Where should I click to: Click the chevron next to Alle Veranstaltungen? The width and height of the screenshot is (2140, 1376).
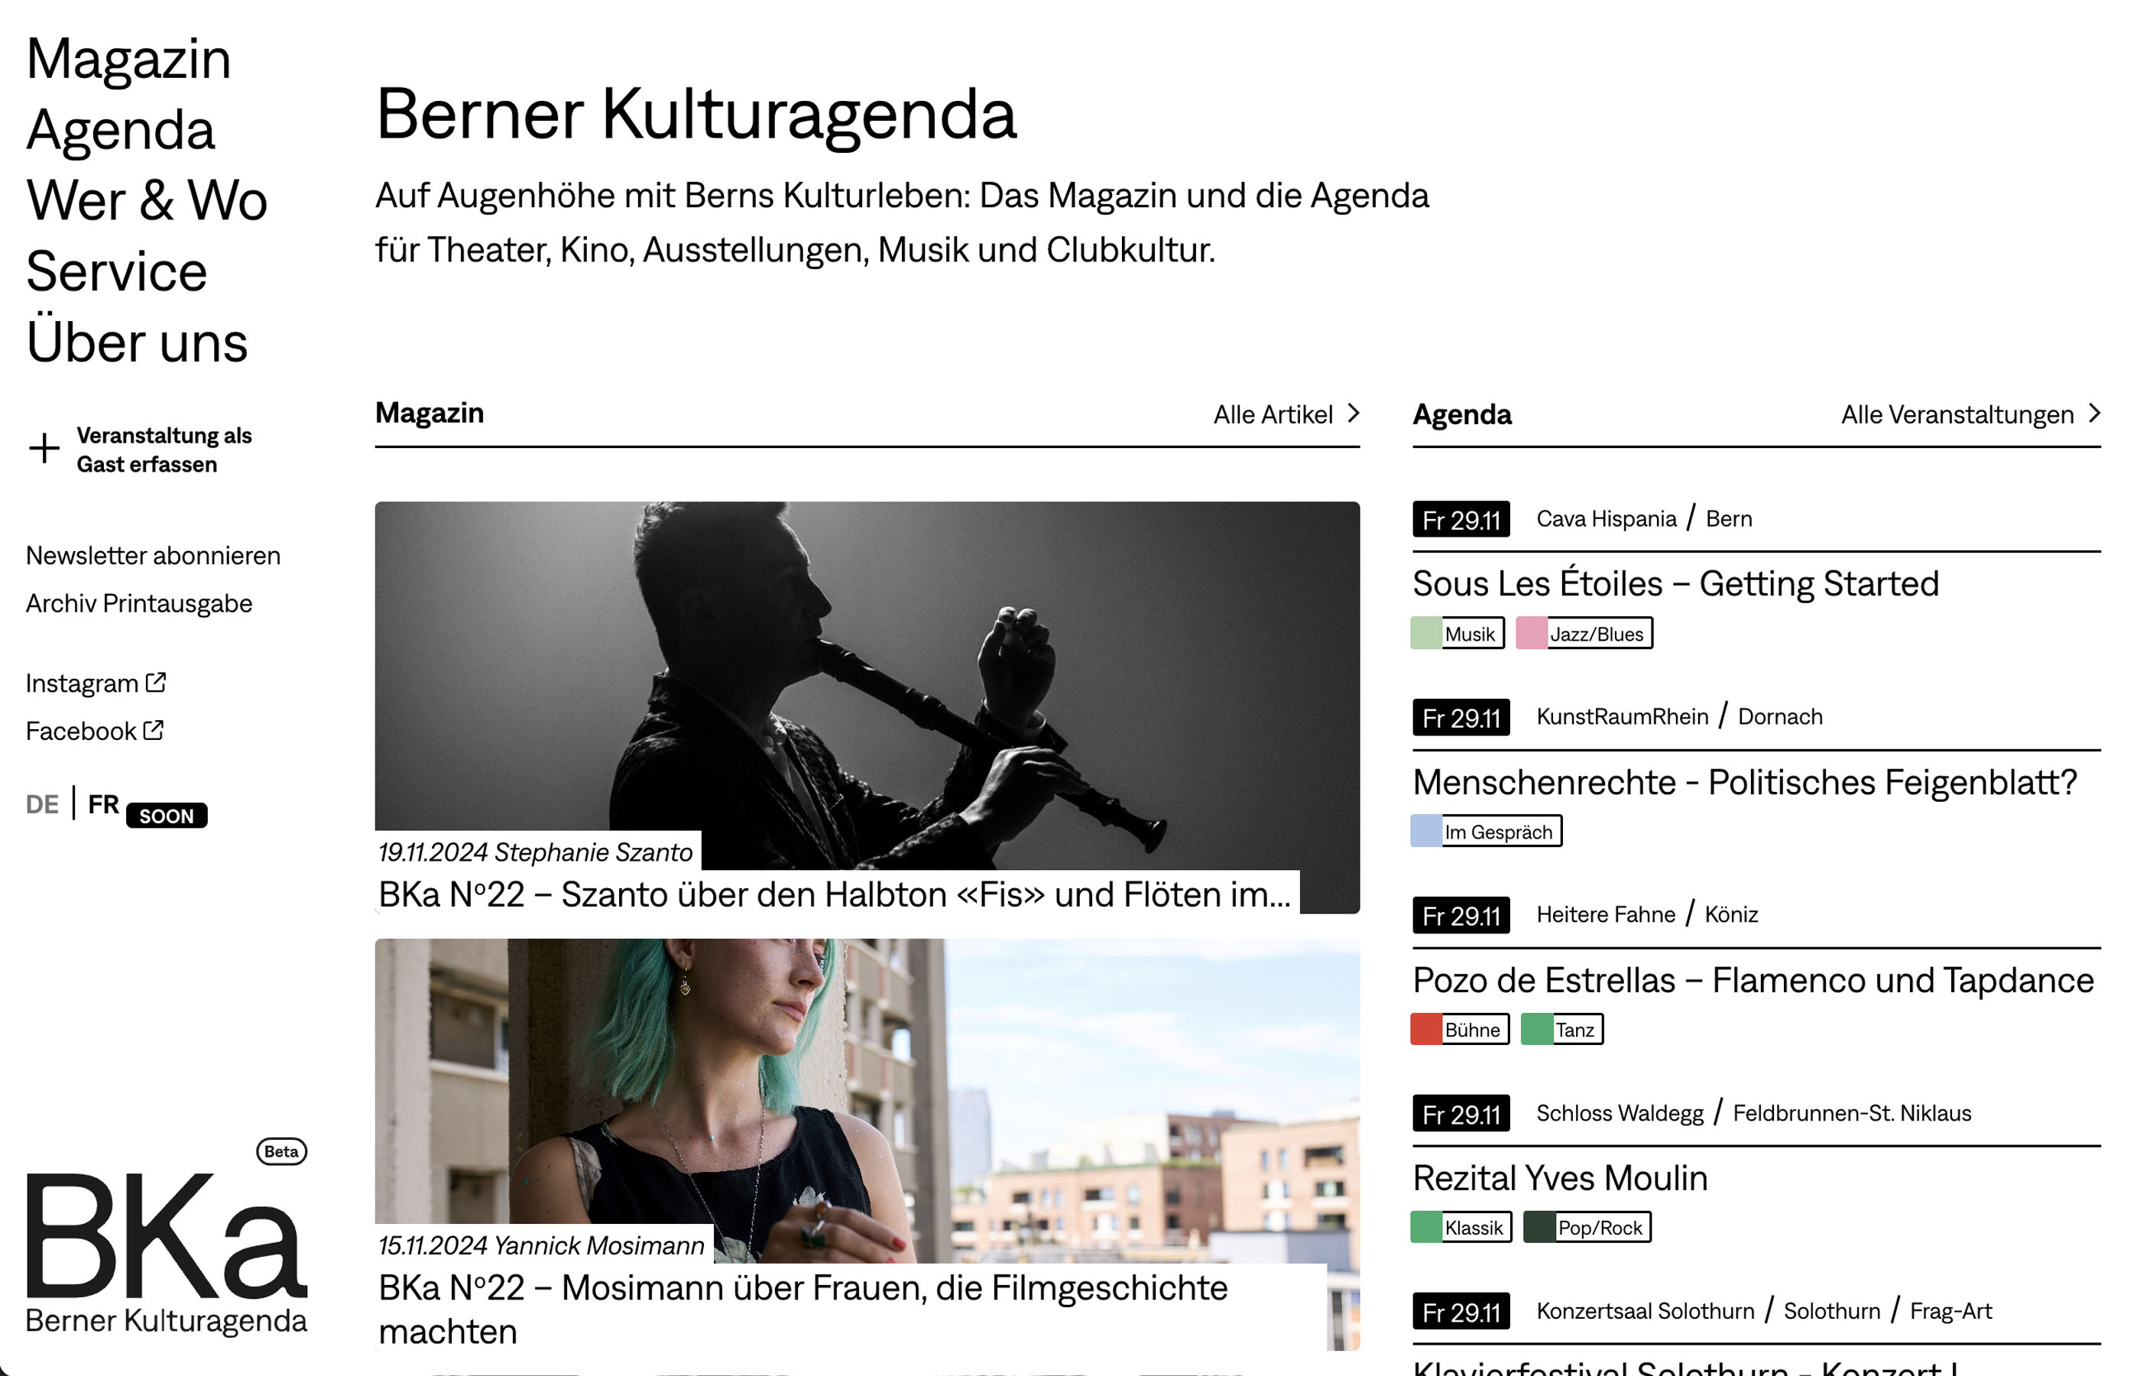2094,413
